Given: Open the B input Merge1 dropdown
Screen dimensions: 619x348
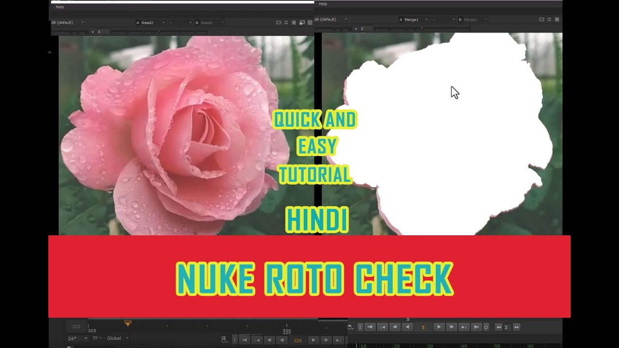Looking at the screenshot, I should pos(472,19).
